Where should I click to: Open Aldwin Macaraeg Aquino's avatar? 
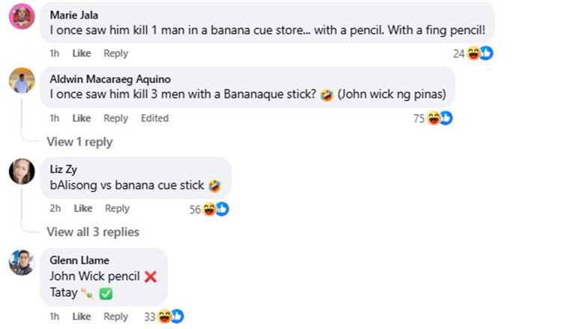pos(22,80)
